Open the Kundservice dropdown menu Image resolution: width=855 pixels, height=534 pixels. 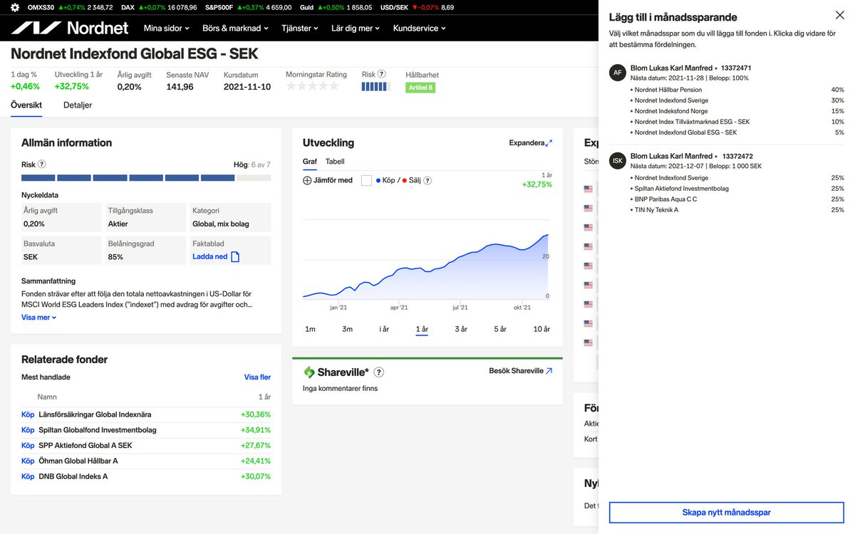(x=420, y=28)
